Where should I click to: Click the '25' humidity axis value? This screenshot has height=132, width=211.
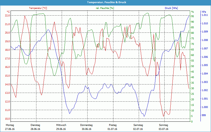pos(193,94)
